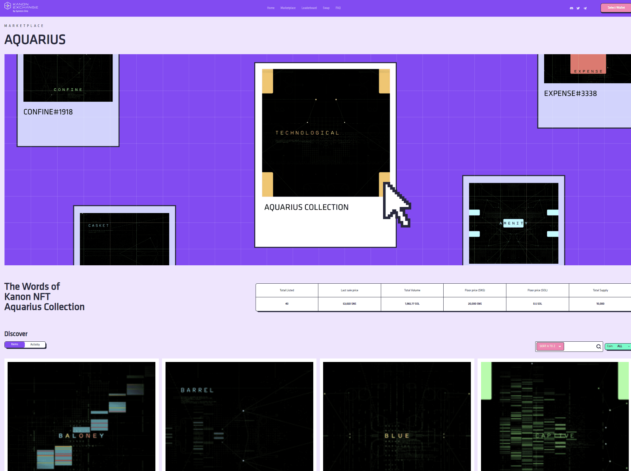Screen dimensions: 631x471
Task: Open the FAQ nav item
Action: 338,8
